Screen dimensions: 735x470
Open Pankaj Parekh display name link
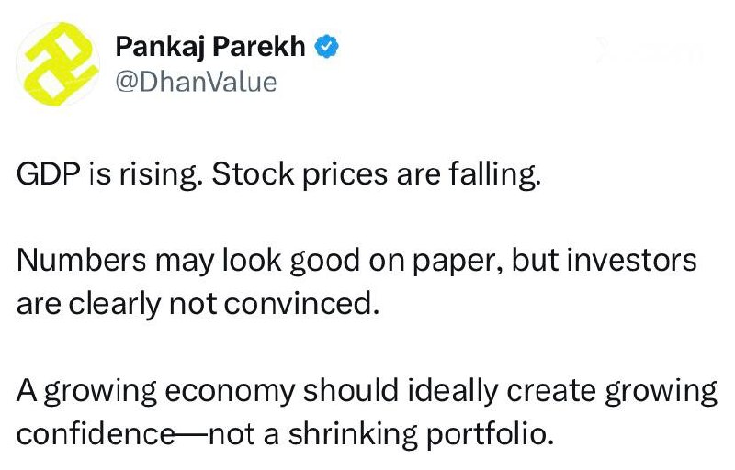[x=210, y=46]
